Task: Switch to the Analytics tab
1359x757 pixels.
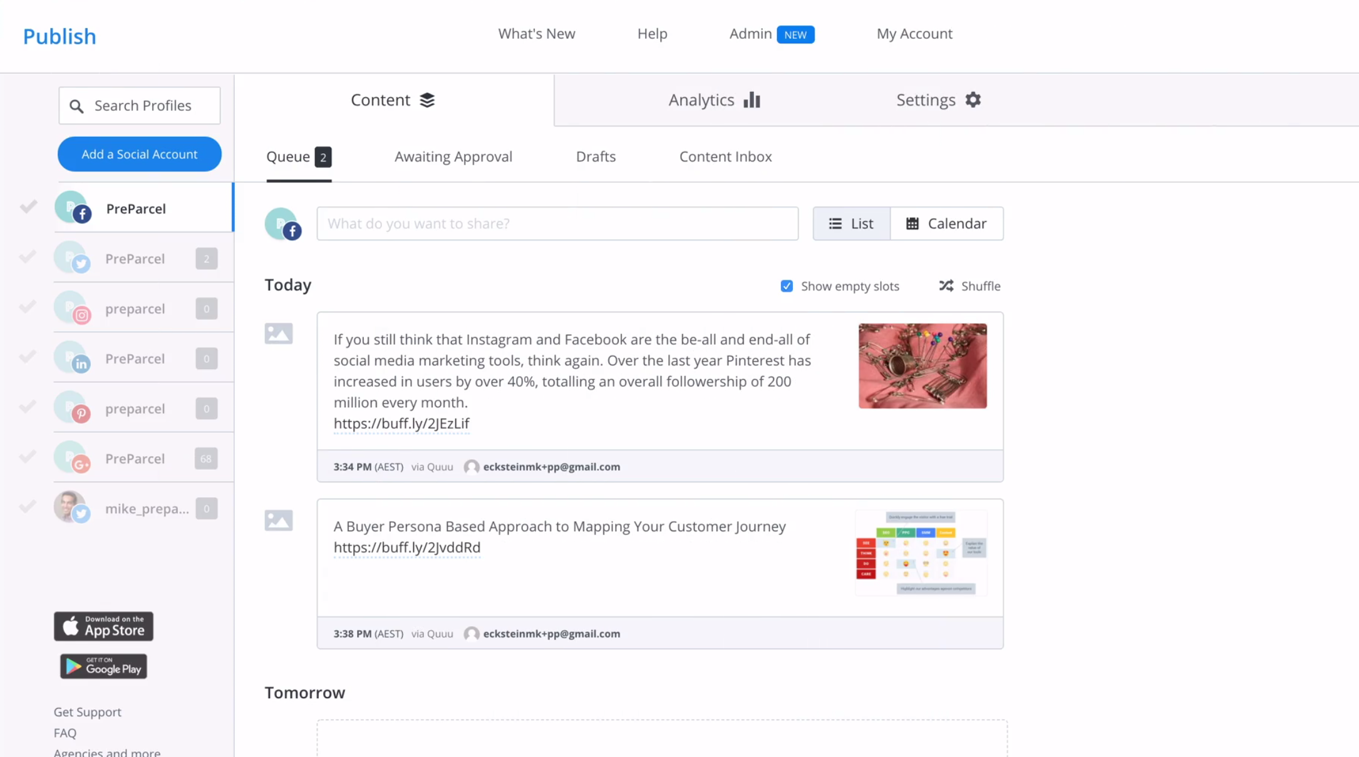Action: [714, 100]
